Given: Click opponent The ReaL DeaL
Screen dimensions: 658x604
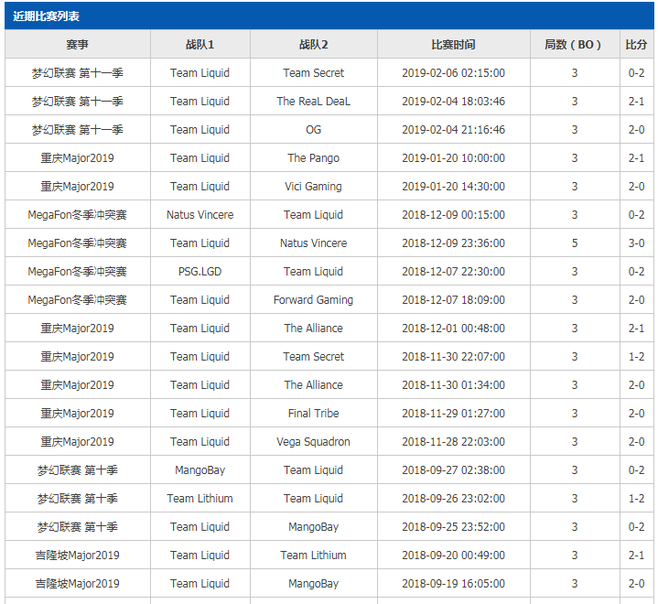Looking at the screenshot, I should click(313, 102).
